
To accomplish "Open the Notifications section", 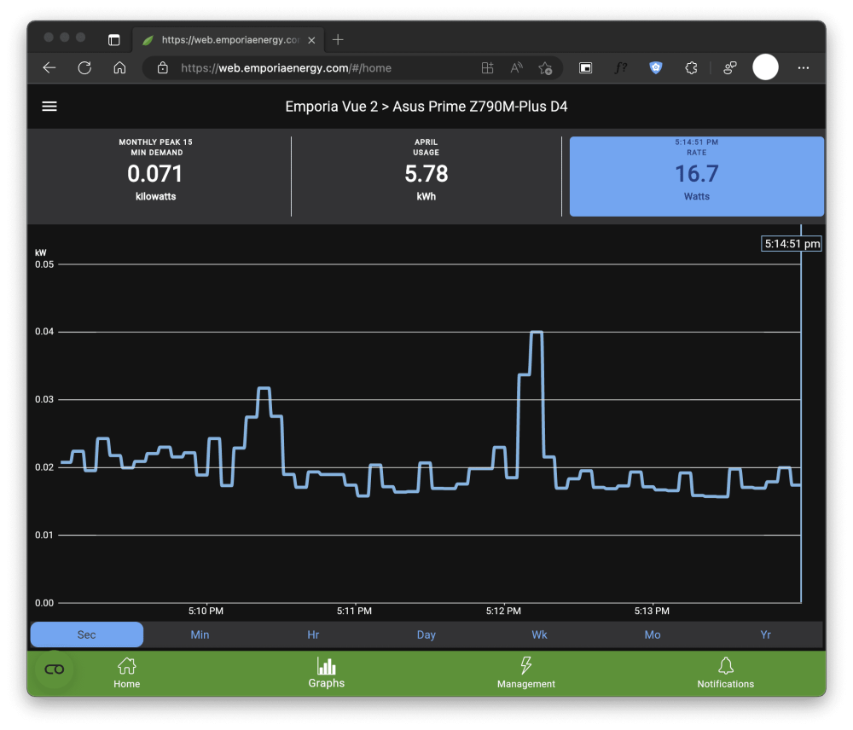I will pos(725,673).
